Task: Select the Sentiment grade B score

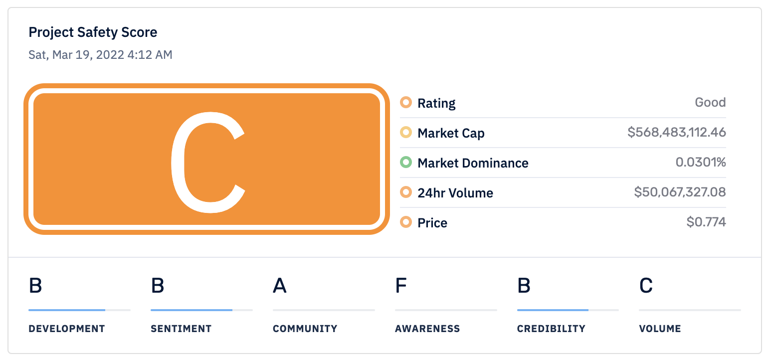Action: point(158,286)
